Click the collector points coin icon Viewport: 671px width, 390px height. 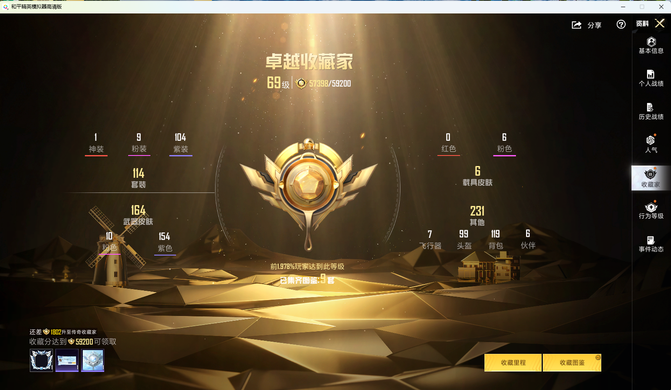pyautogui.click(x=301, y=83)
